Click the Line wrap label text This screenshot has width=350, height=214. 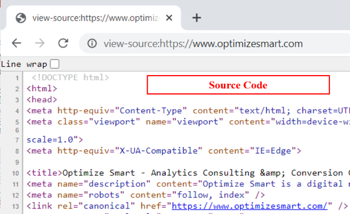pos(24,64)
